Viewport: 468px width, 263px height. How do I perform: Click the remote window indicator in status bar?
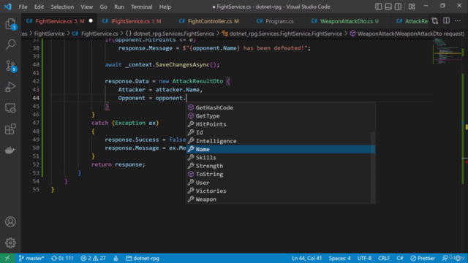[x=7, y=258]
